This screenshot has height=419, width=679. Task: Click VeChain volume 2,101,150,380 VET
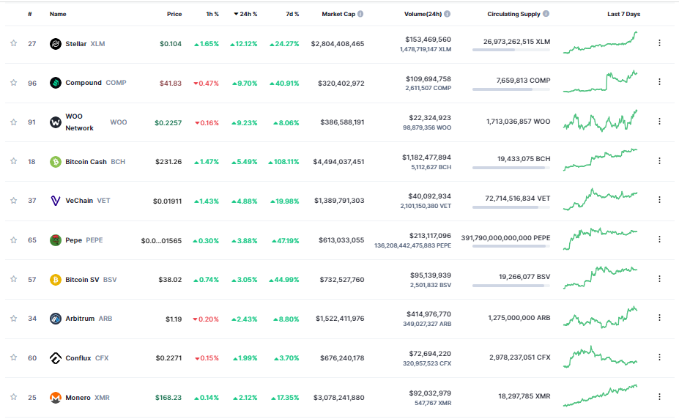point(426,206)
